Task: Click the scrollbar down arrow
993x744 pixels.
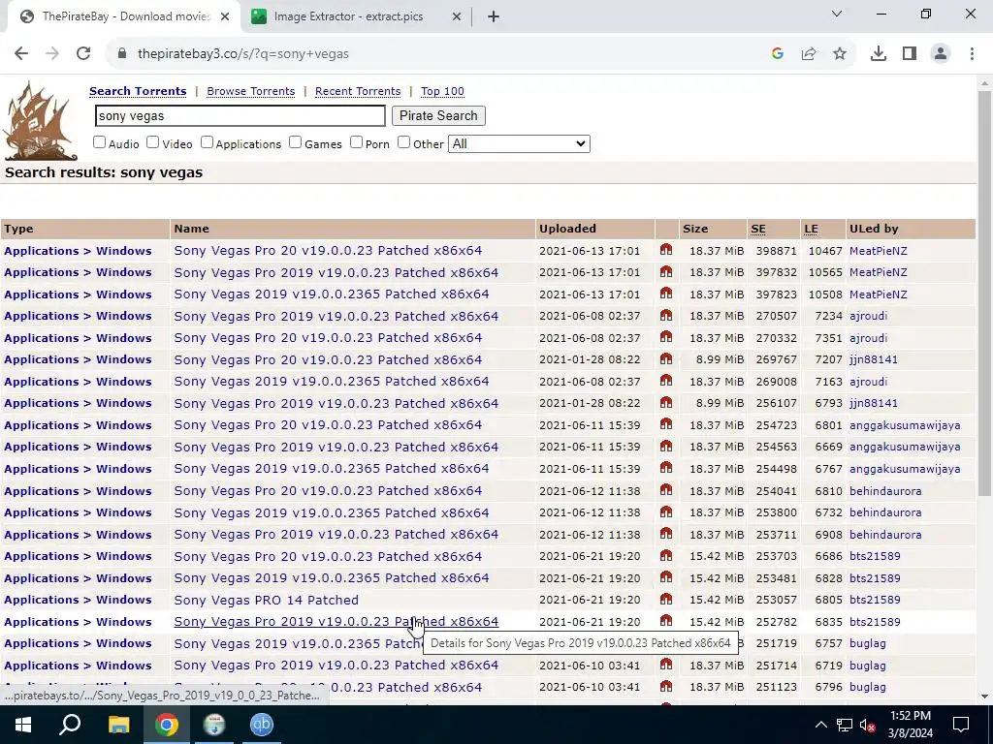Action: (x=984, y=697)
